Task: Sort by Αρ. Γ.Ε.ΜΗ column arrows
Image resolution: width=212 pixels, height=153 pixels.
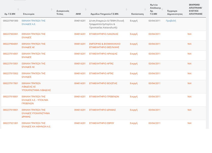Action: (18, 9)
